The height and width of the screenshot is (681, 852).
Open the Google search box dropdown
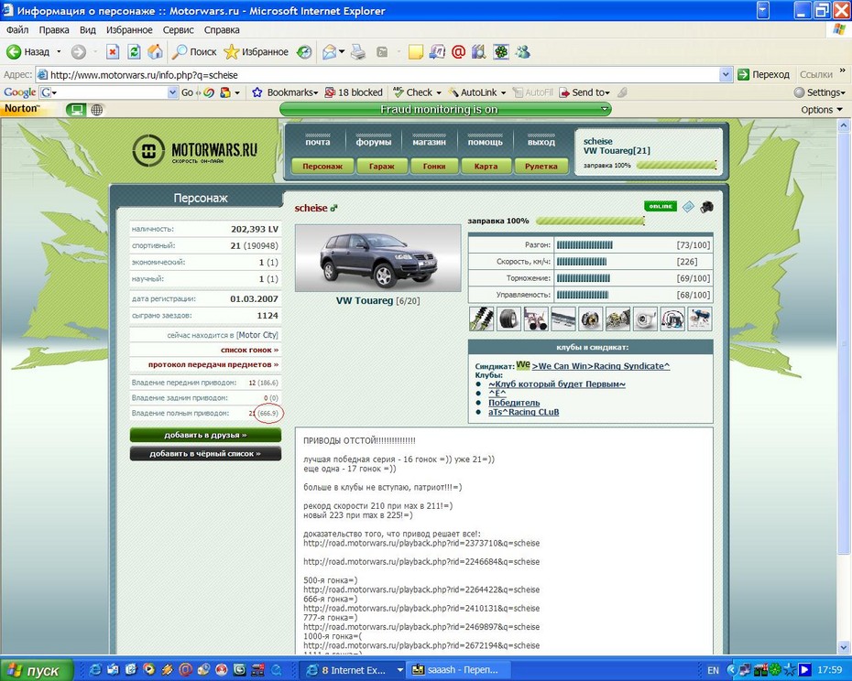click(x=172, y=92)
